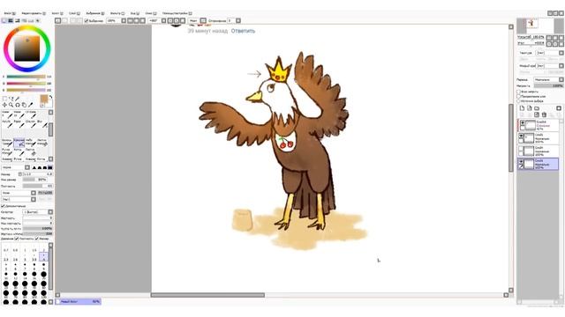Select the lasso selection tool

pyautogui.click(x=11, y=99)
